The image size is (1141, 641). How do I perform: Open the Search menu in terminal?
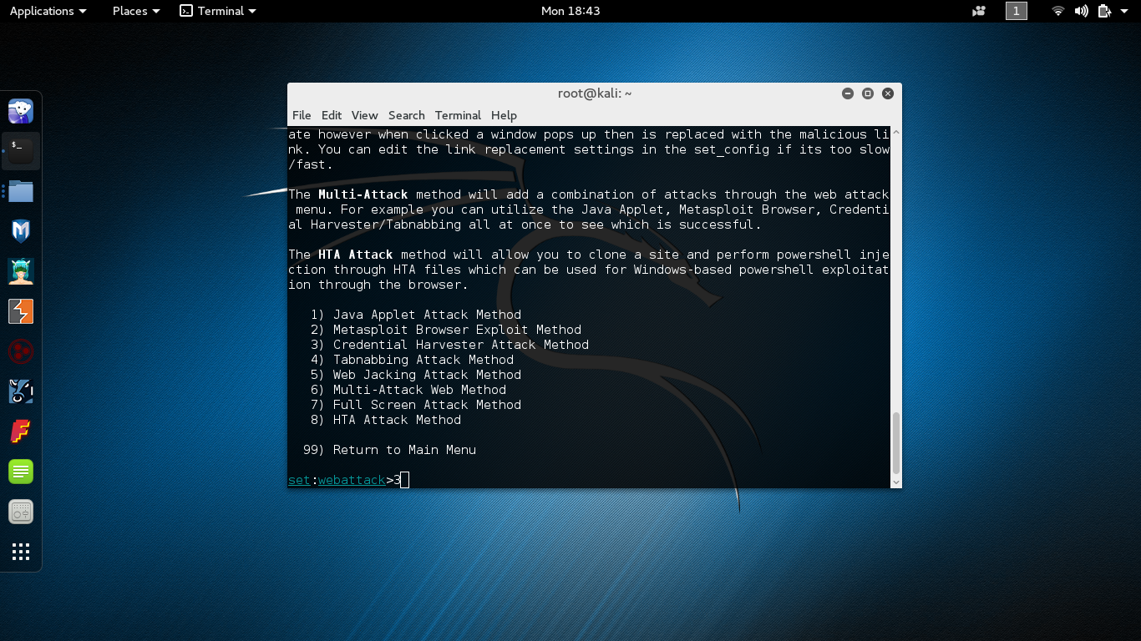pos(407,115)
